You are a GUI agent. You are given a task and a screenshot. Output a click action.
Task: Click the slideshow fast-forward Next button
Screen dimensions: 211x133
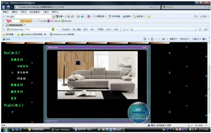click(x=143, y=117)
